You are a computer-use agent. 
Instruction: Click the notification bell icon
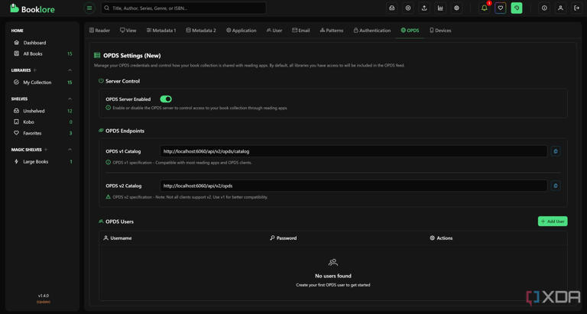pyautogui.click(x=485, y=8)
